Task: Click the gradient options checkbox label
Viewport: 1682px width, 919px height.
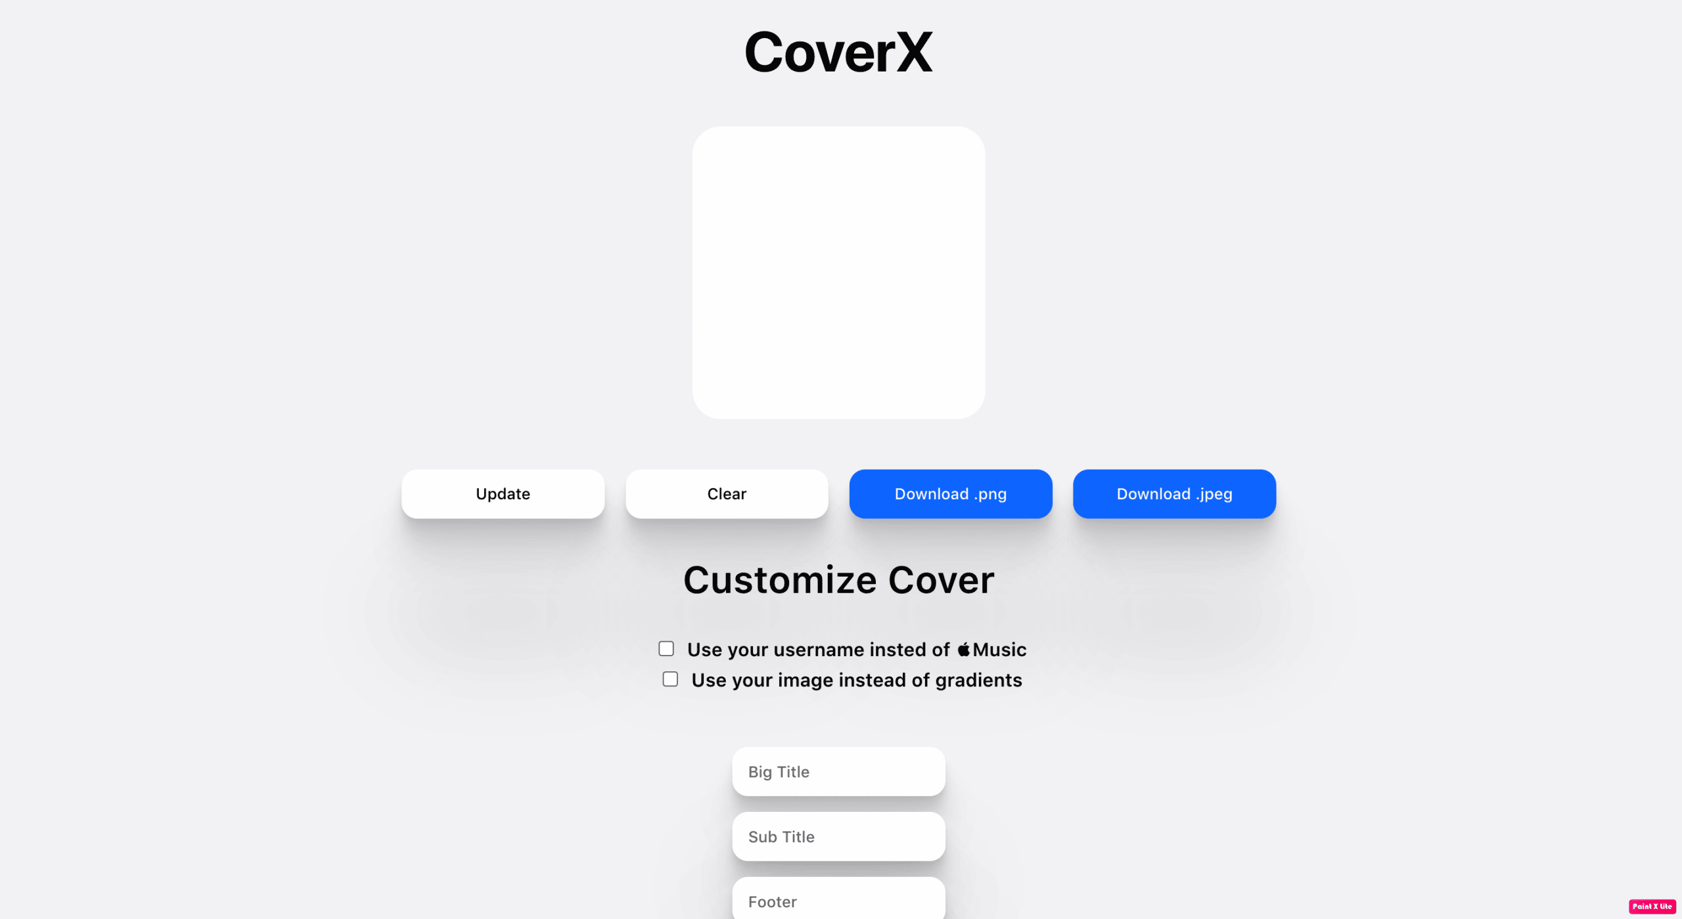Action: point(857,679)
